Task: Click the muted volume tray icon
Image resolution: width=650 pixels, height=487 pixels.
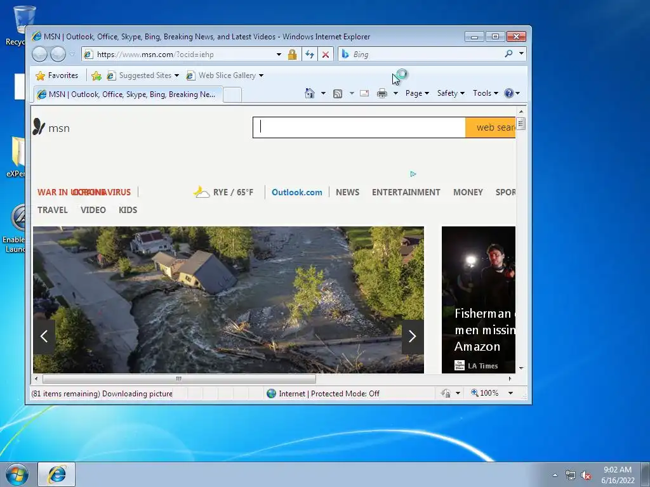Action: 586,476
